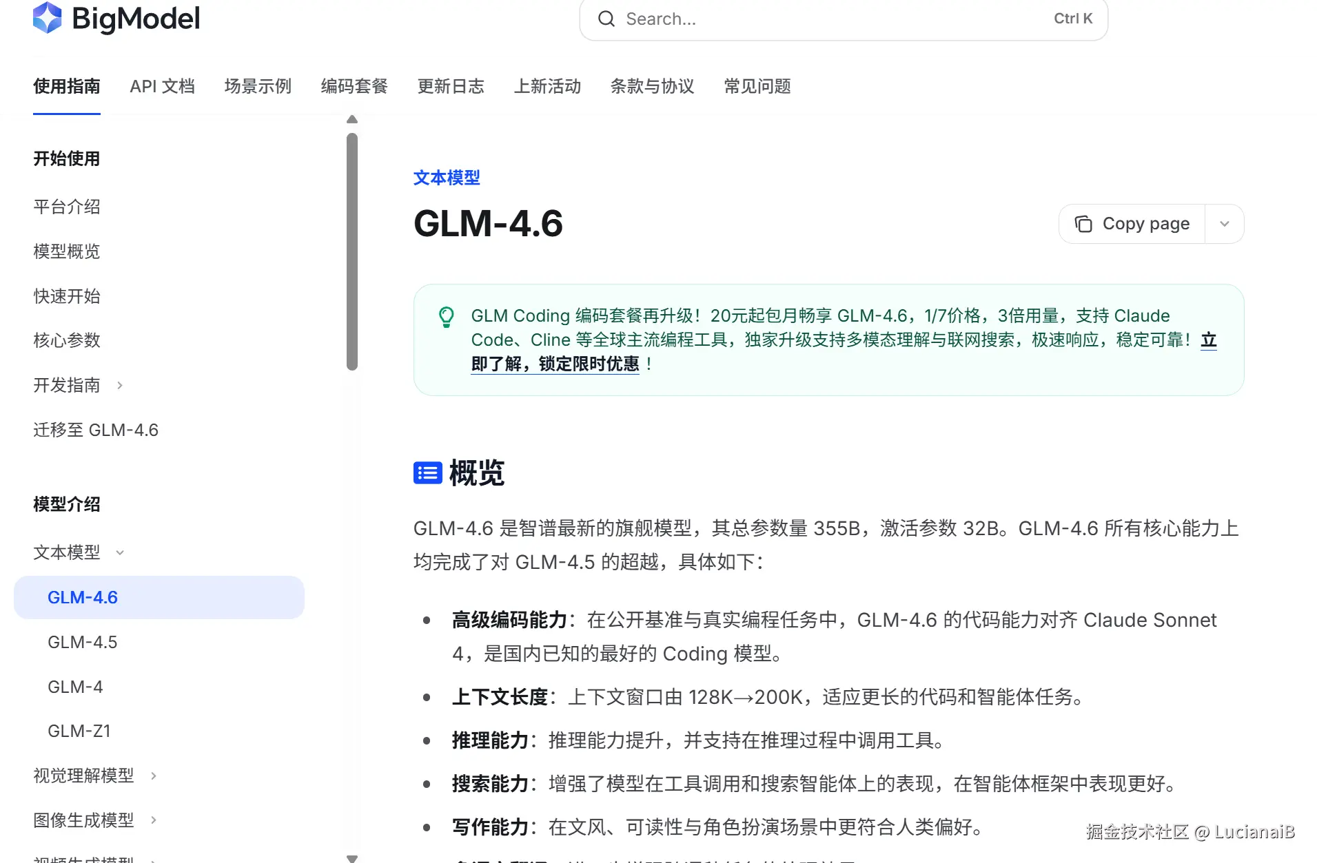Click the BigModel logo icon
The height and width of the screenshot is (863, 1317).
pos(48,18)
